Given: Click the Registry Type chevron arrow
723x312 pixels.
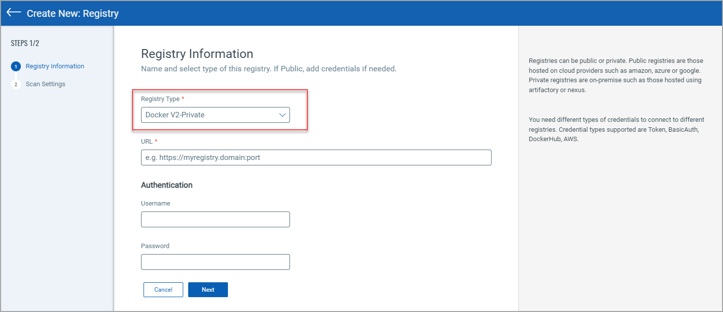Looking at the screenshot, I should (283, 115).
